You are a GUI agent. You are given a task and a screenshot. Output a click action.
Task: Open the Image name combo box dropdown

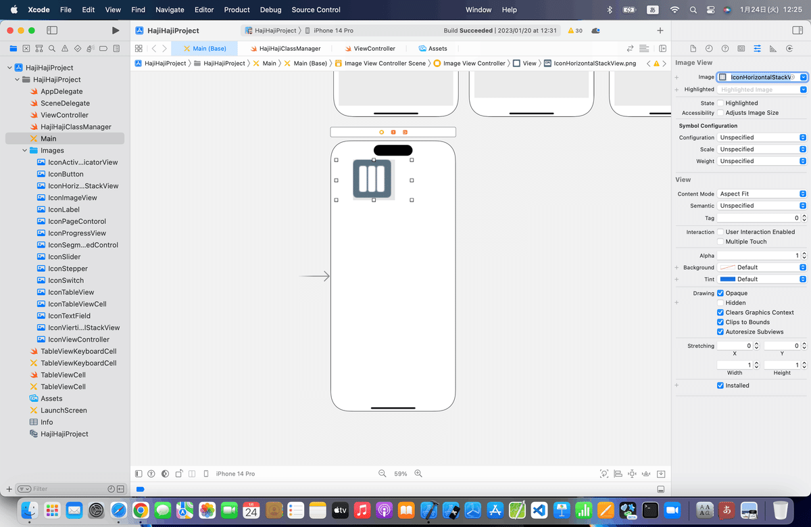[x=803, y=77]
